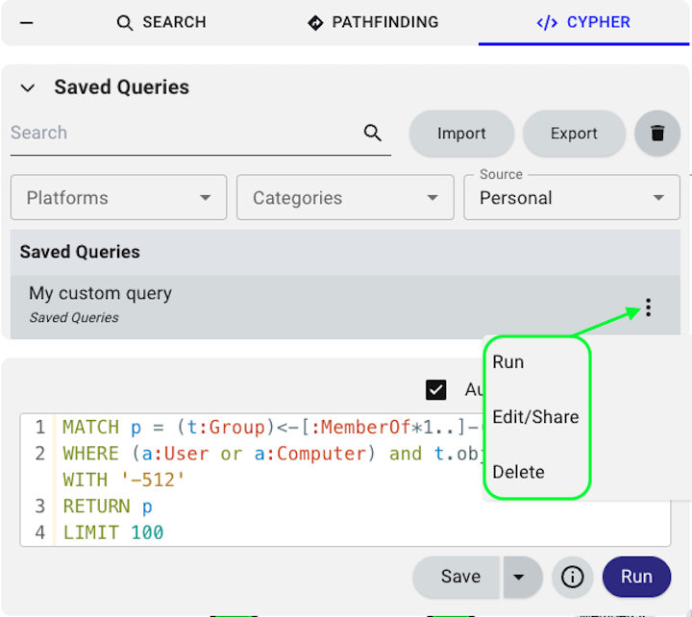Click the info icon button

click(572, 577)
